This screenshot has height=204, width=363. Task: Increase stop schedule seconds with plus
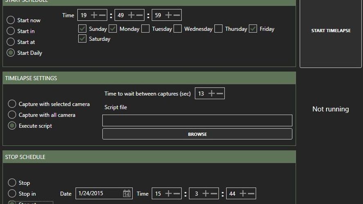point(243,193)
